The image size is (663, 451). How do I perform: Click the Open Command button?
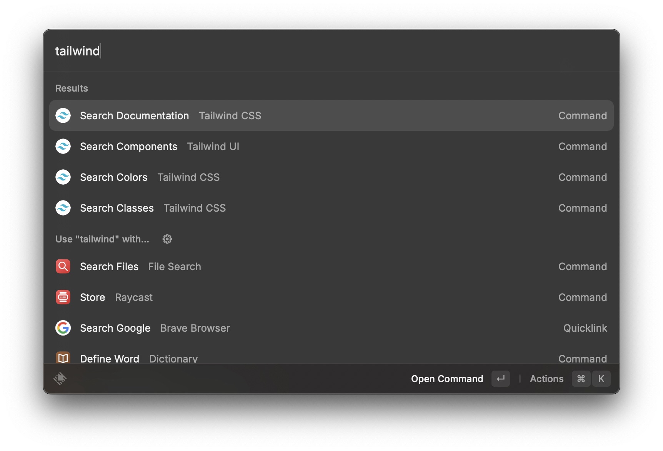(447, 379)
